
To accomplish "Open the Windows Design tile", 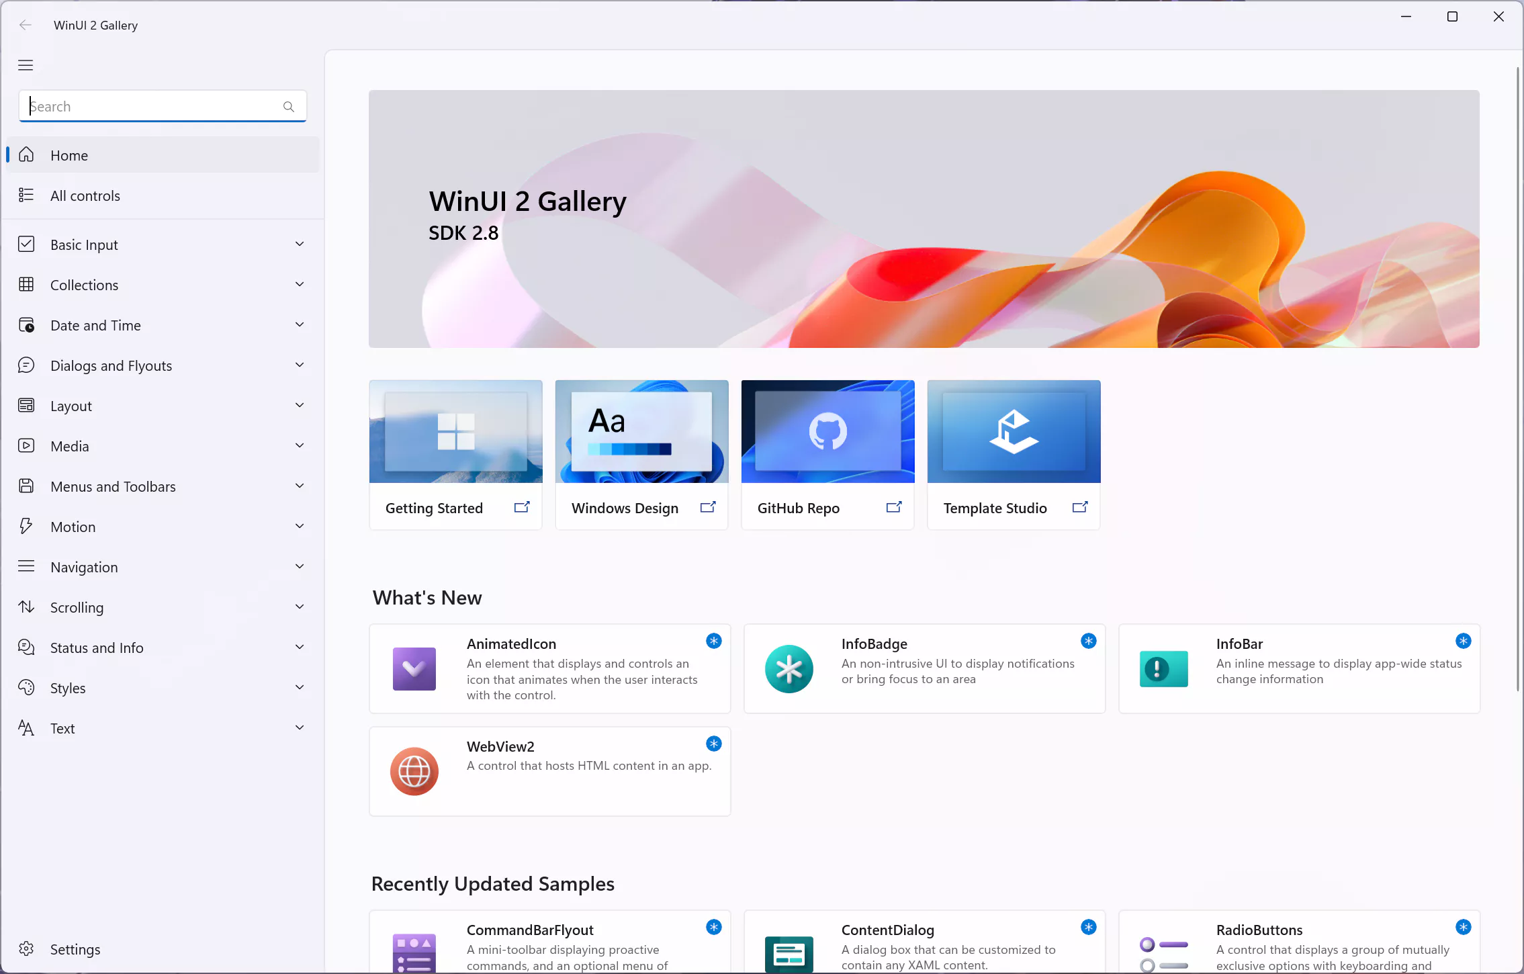I will [x=641, y=455].
